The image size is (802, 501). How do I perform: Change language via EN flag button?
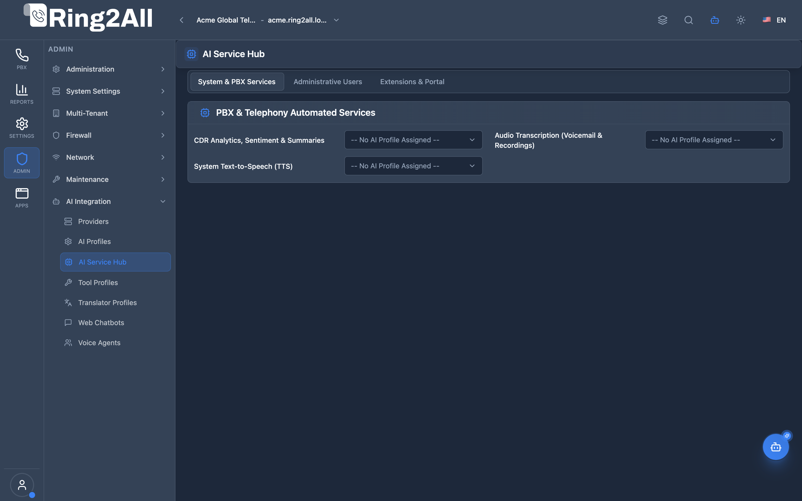pyautogui.click(x=774, y=20)
